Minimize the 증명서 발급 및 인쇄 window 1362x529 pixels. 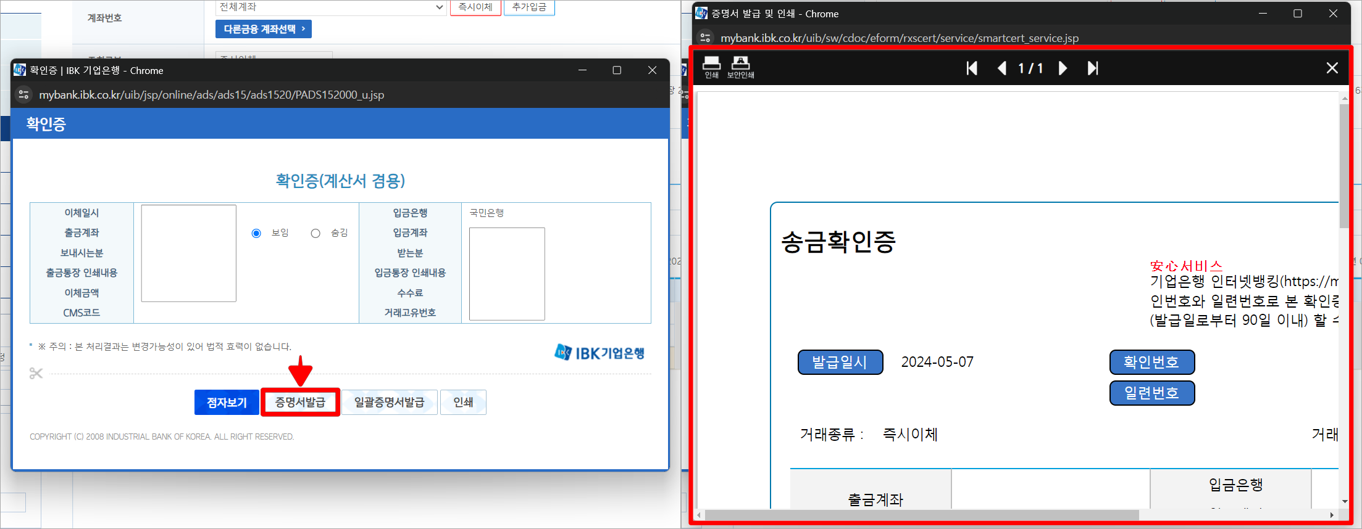coord(1263,14)
